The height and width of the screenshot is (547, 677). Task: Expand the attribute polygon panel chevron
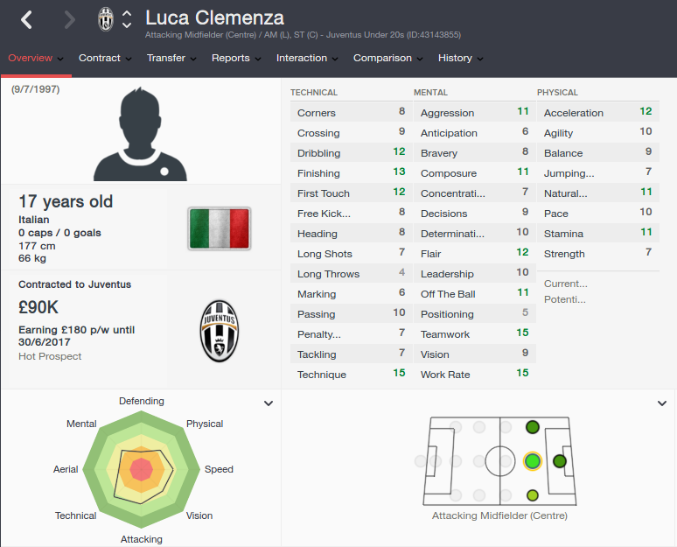click(269, 403)
